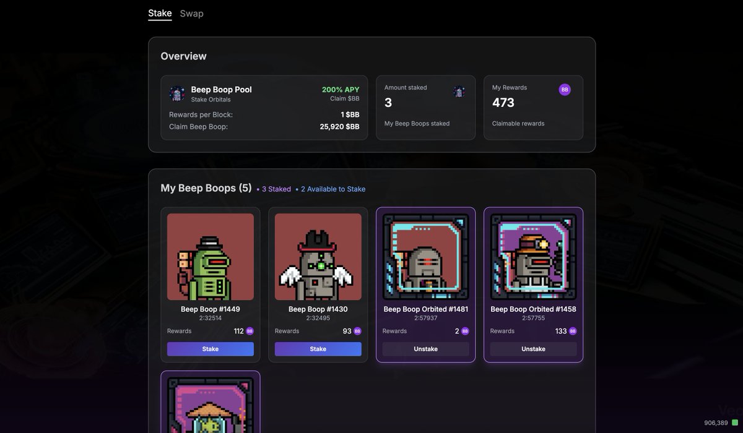743x433 pixels.
Task: Click the '25,920 $BB' claim value
Action: click(339, 127)
